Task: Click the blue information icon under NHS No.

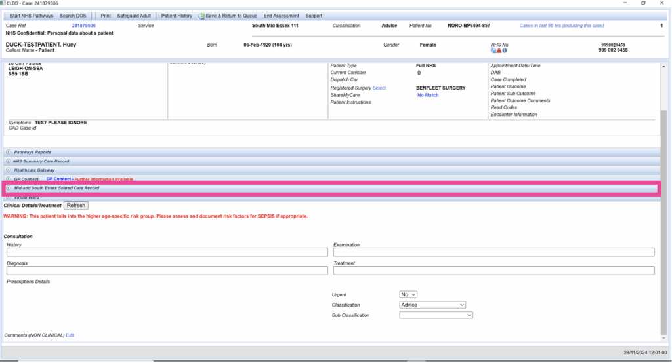Action: pyautogui.click(x=505, y=50)
